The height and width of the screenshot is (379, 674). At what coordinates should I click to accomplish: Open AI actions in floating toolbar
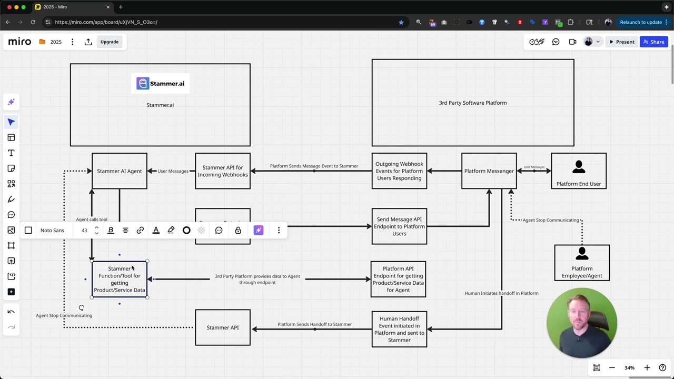pyautogui.click(x=259, y=230)
